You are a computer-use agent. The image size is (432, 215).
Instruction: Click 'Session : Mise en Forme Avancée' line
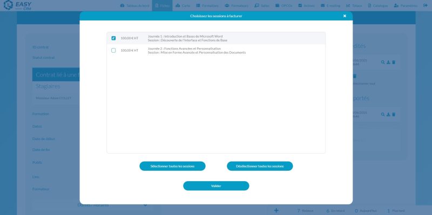point(197,52)
